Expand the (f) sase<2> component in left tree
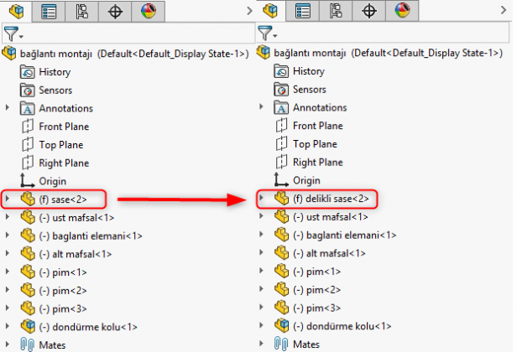 coord(8,199)
